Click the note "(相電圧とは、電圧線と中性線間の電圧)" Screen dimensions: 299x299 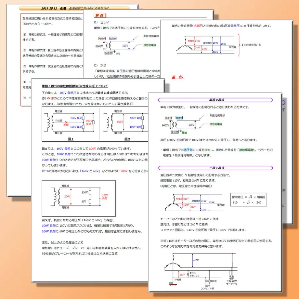coord(186,186)
